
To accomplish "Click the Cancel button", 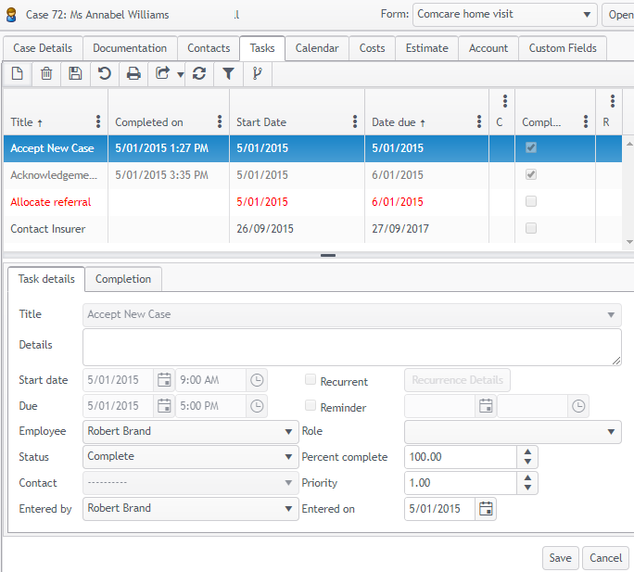I will pos(606,558).
